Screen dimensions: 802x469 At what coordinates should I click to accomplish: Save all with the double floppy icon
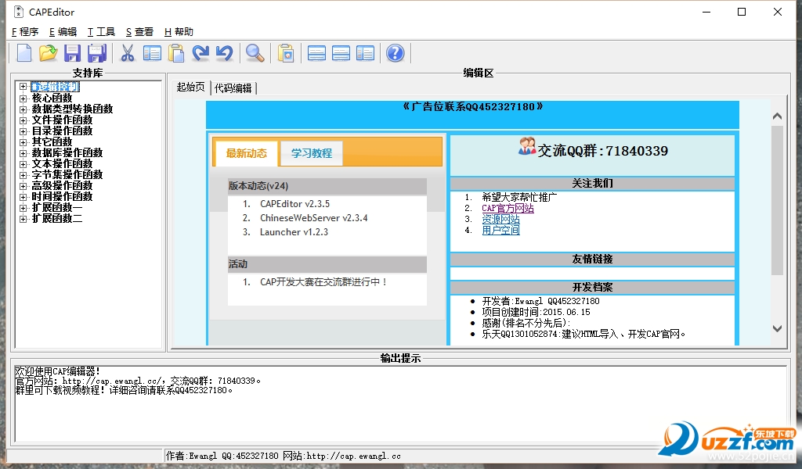point(96,53)
